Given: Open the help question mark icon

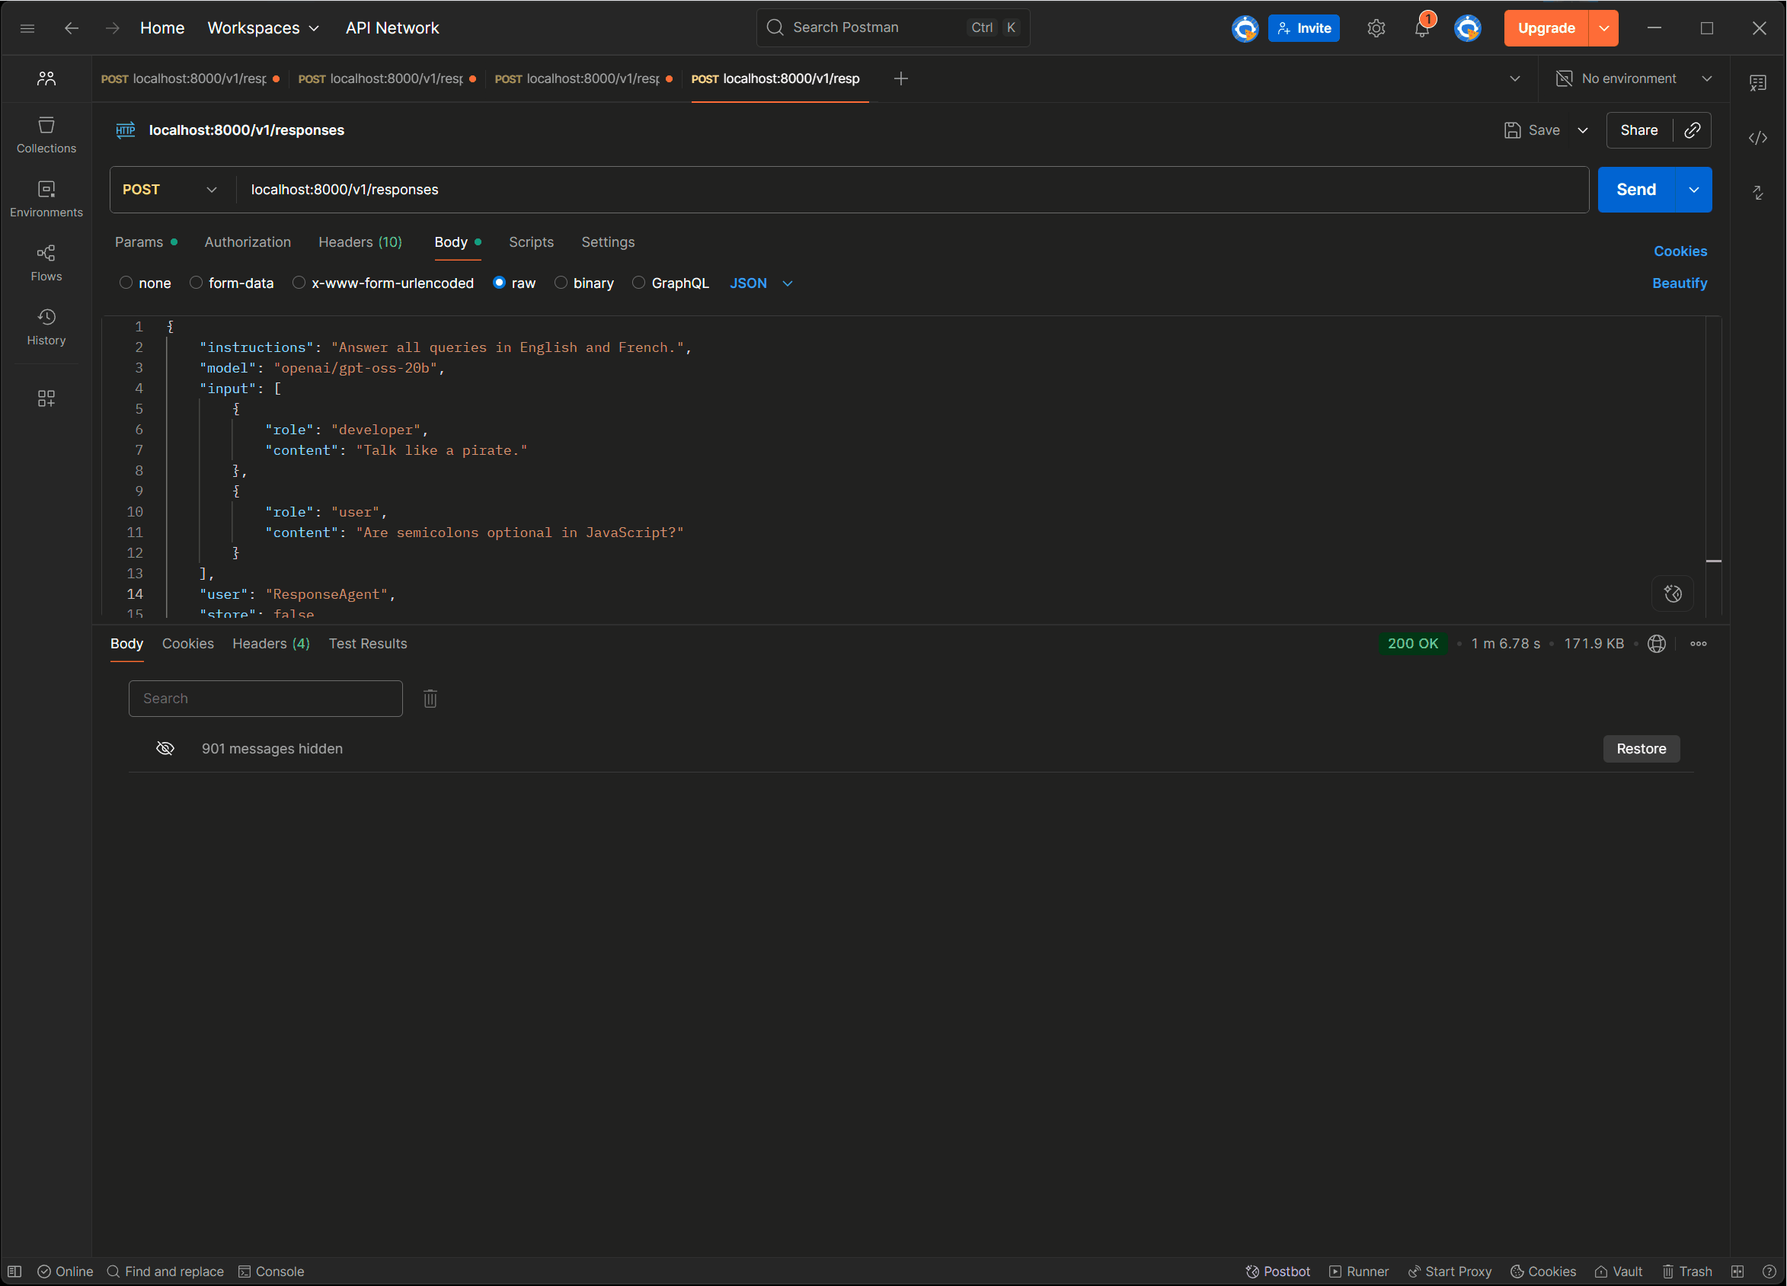Looking at the screenshot, I should point(1769,1271).
